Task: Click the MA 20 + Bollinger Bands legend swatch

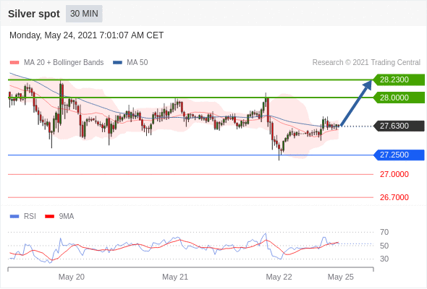Action: tap(14, 63)
